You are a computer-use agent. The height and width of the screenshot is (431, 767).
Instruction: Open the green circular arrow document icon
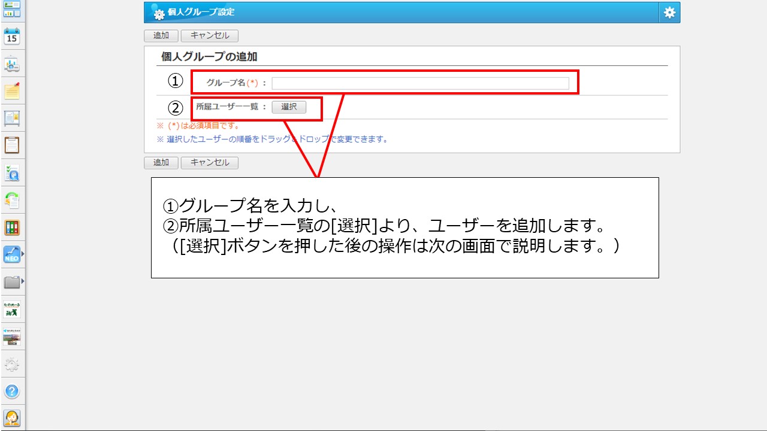[12, 200]
